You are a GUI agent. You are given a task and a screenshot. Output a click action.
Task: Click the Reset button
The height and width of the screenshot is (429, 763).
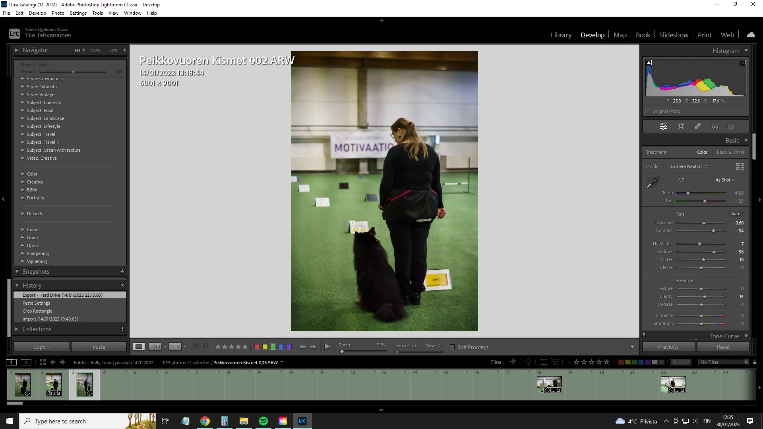(723, 347)
